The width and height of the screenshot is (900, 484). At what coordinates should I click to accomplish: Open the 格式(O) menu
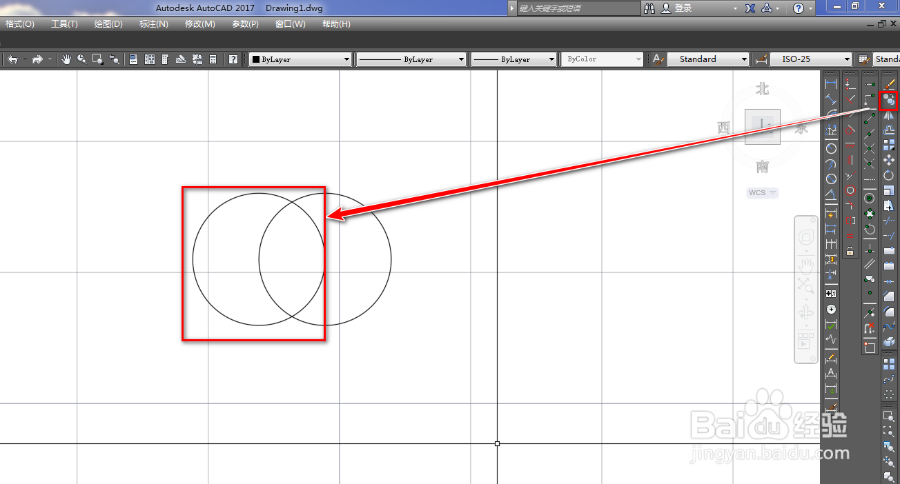pos(20,24)
